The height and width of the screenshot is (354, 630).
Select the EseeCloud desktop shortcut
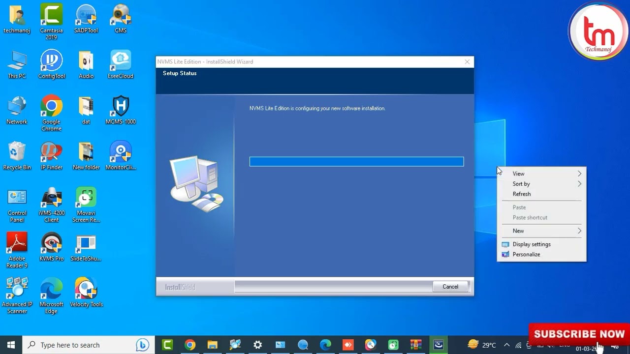tap(121, 65)
